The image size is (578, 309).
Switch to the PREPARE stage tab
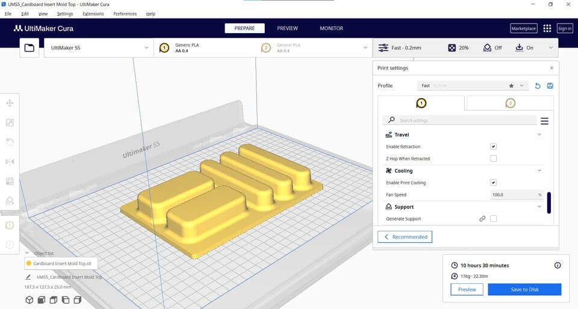click(244, 28)
